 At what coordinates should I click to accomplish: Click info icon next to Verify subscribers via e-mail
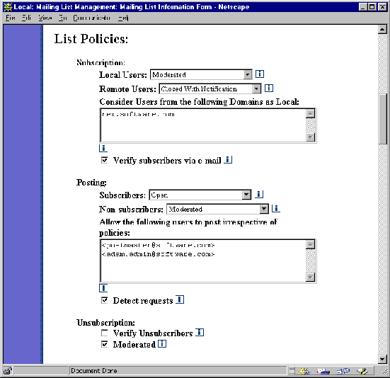[228, 160]
